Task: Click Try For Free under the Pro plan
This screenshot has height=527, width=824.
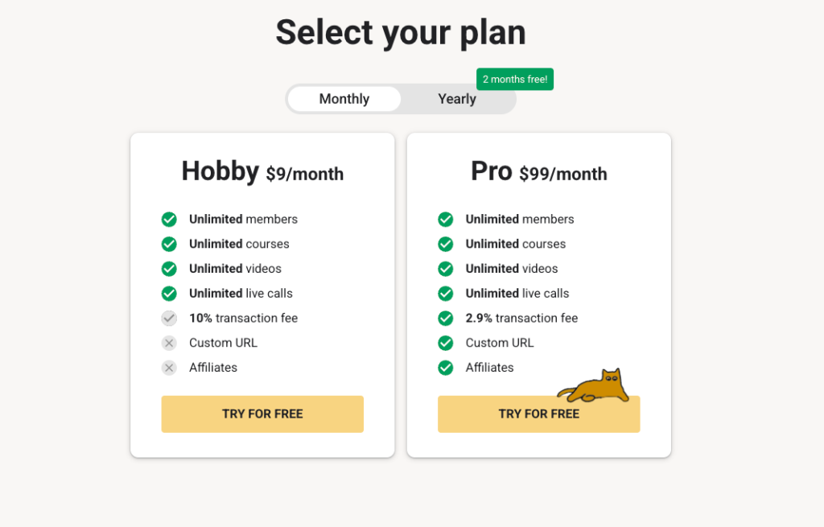Action: (538, 414)
